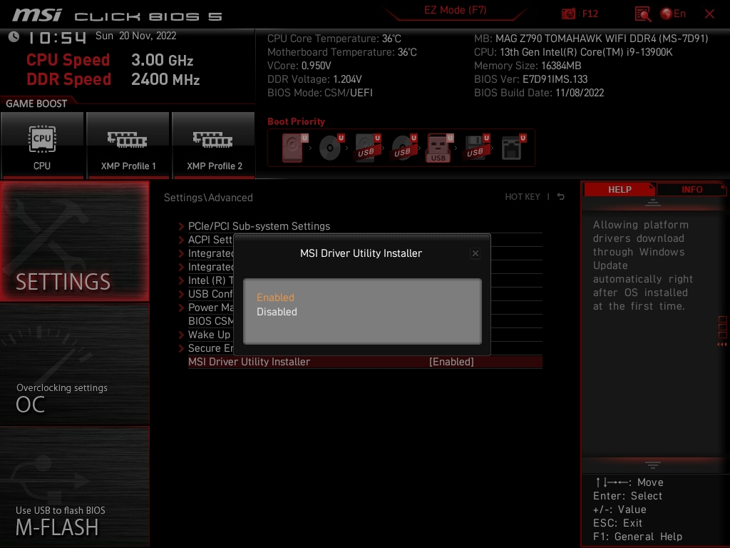730x548 pixels.
Task: Expand the Wake Up entry
Action: [209, 335]
